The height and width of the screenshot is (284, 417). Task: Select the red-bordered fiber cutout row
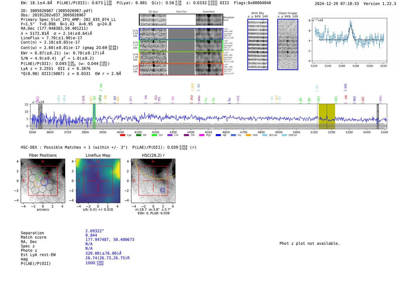pos(181,69)
